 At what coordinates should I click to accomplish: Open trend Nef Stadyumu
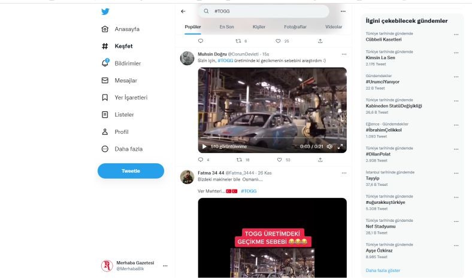pos(380,227)
